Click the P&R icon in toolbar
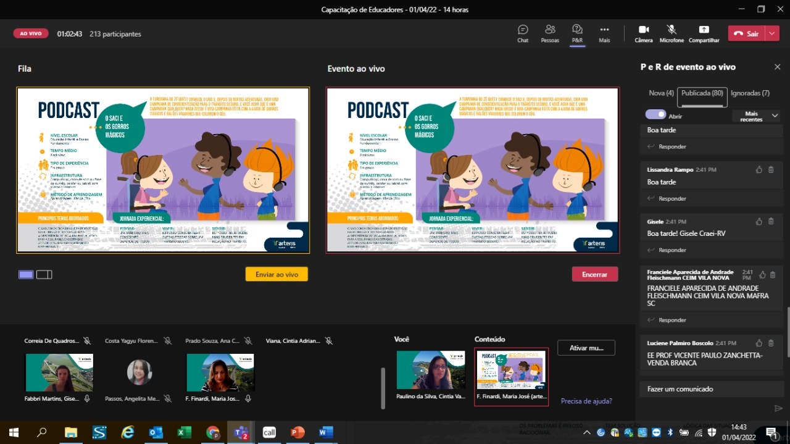 click(x=577, y=33)
